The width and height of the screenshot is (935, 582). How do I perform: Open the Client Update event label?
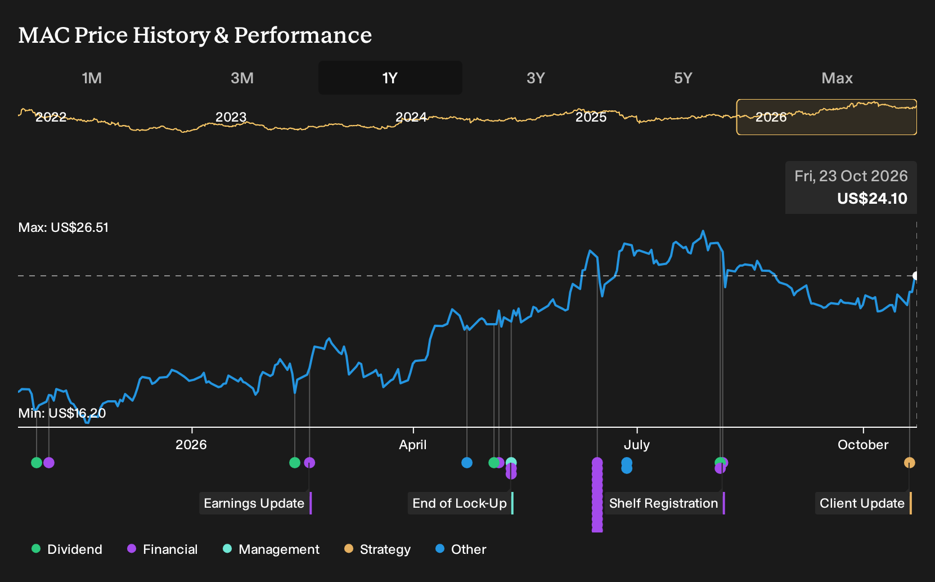click(x=864, y=503)
